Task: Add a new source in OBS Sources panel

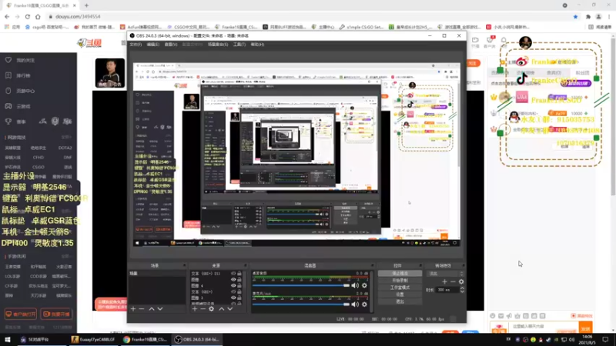Action: [195, 309]
